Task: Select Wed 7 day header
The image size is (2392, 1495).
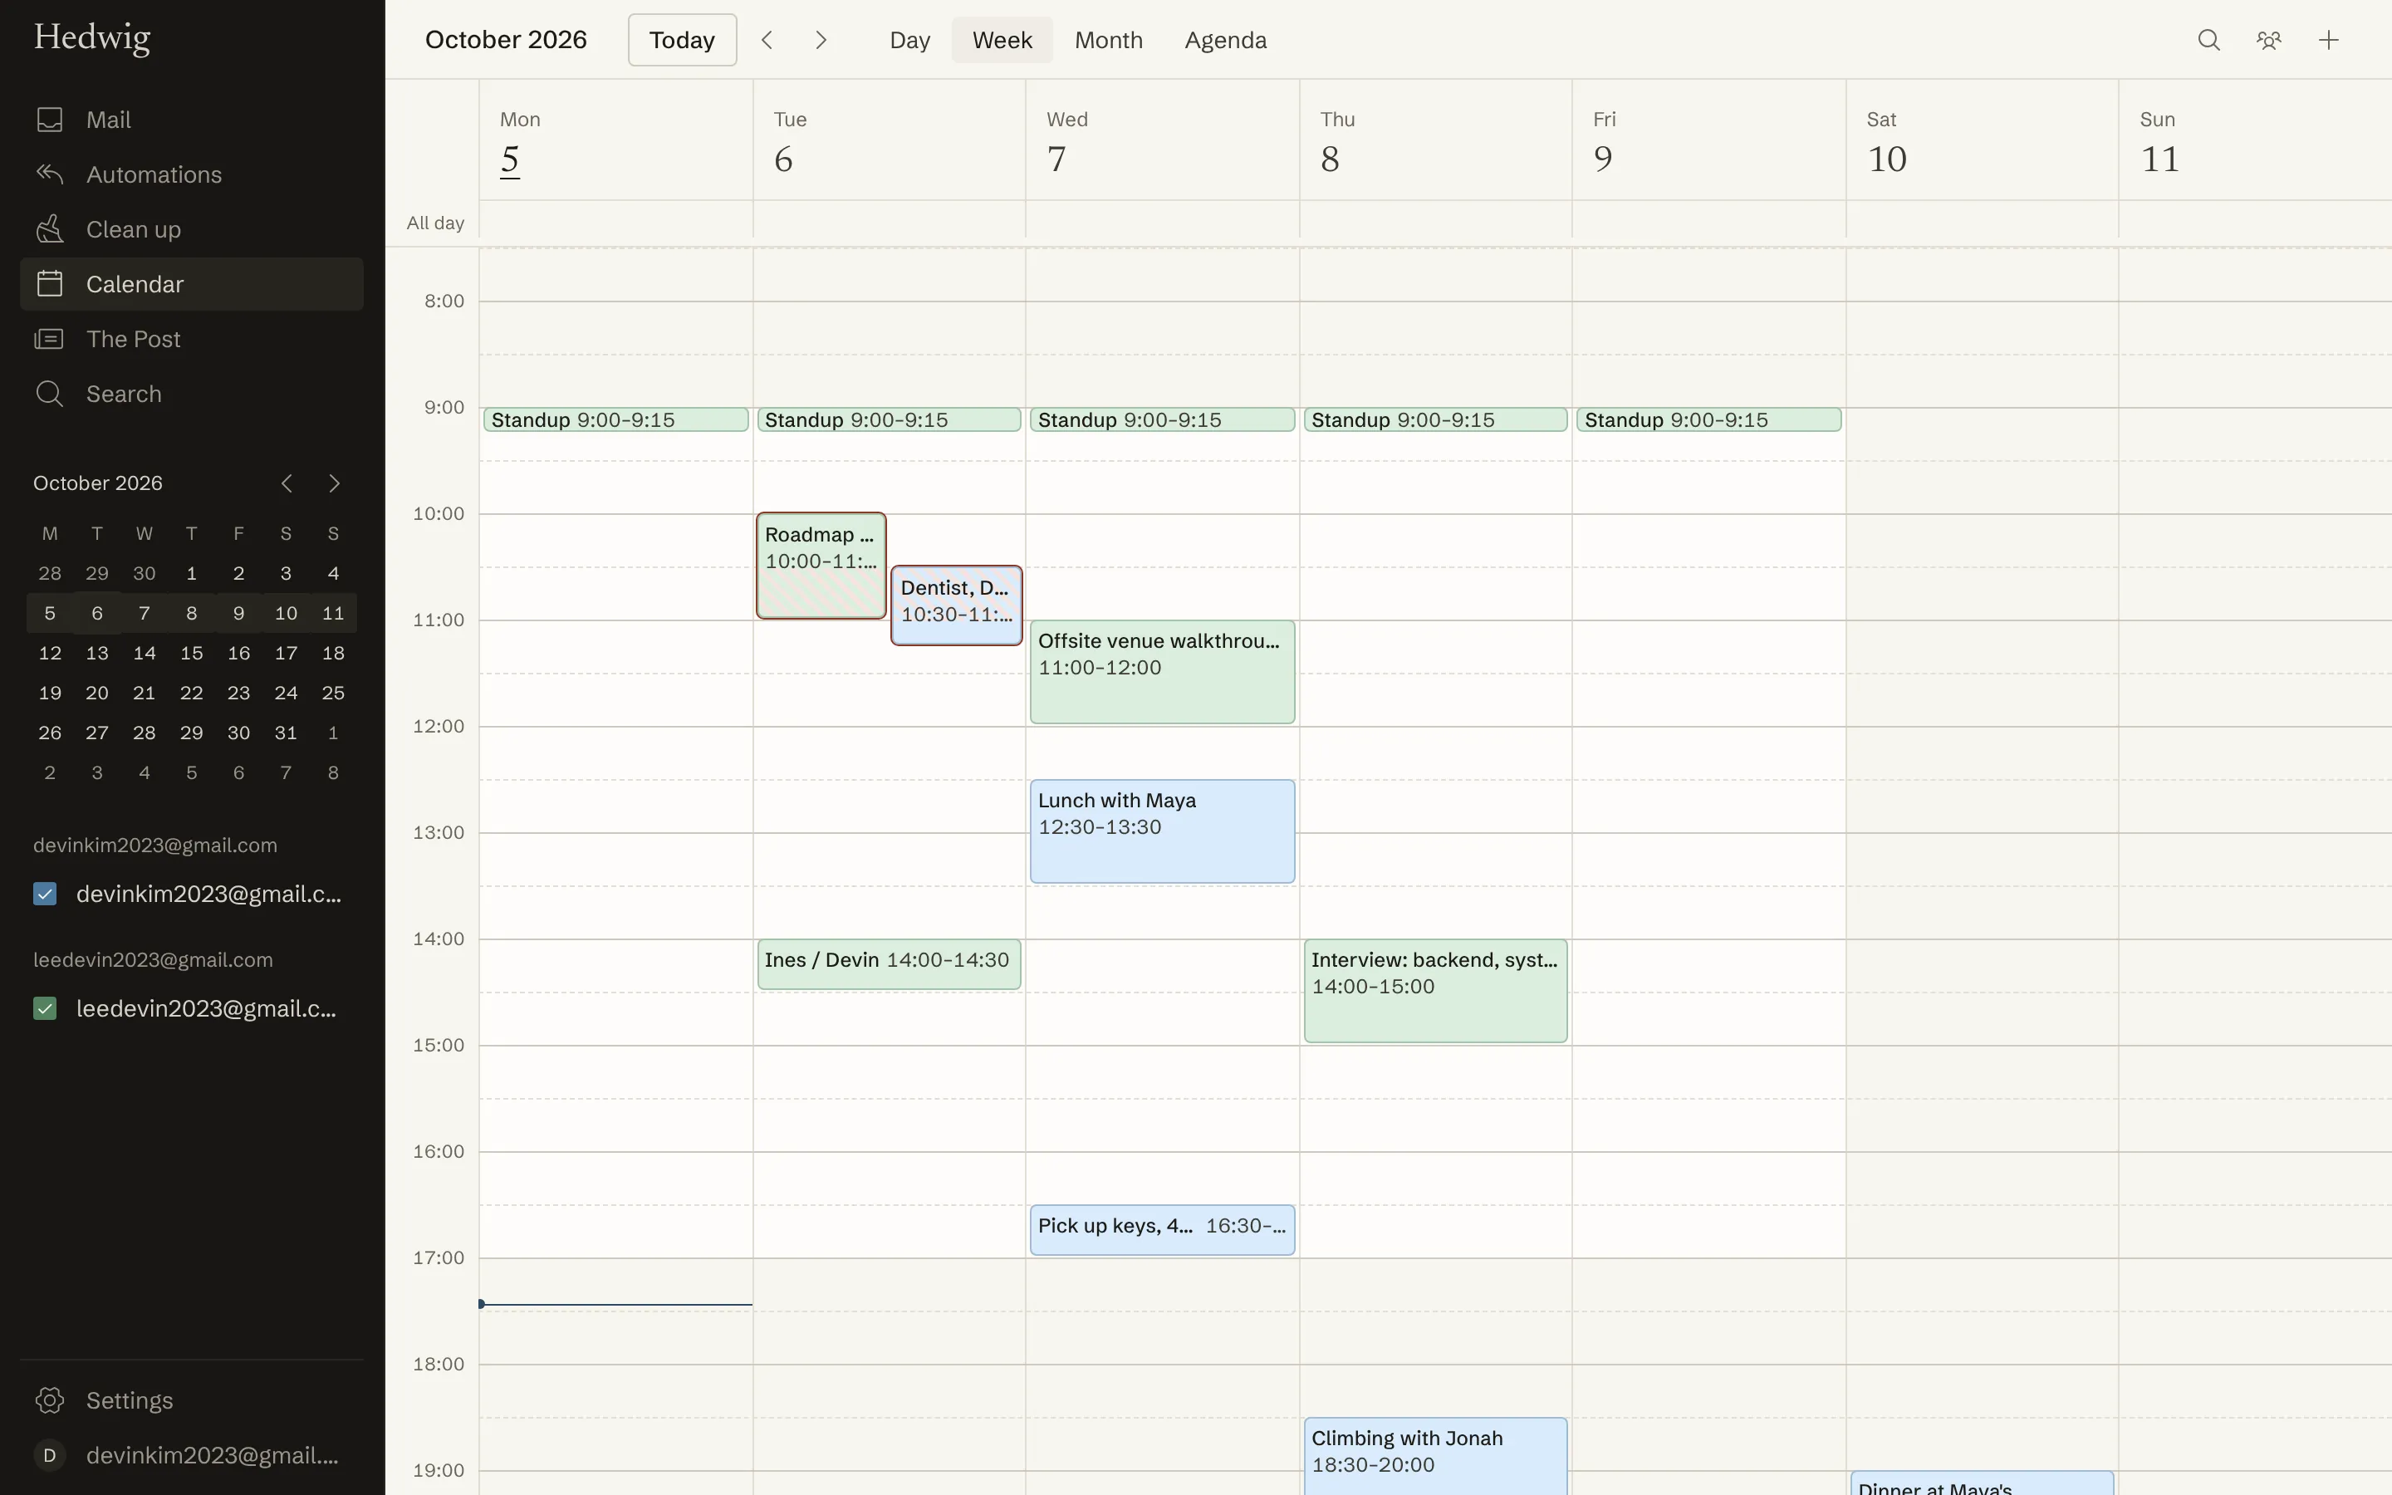Action: pos(1163,140)
